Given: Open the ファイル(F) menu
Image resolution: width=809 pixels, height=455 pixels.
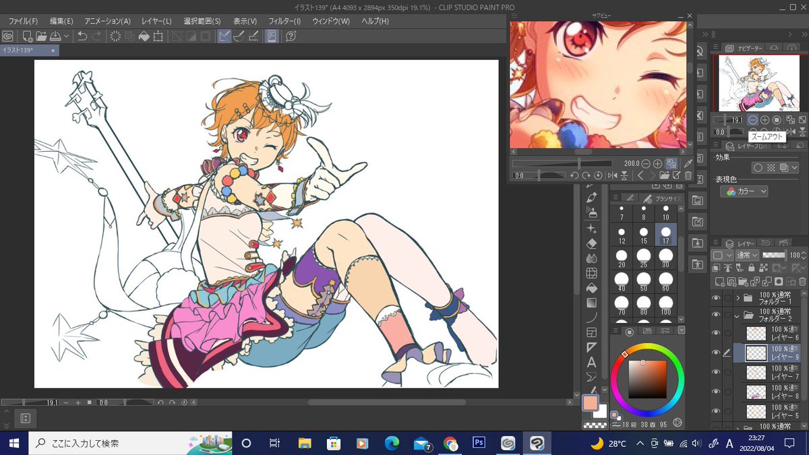Looking at the screenshot, I should [24, 21].
